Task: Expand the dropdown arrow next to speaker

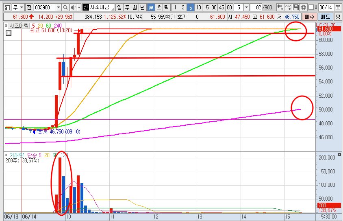Action: (79, 7)
